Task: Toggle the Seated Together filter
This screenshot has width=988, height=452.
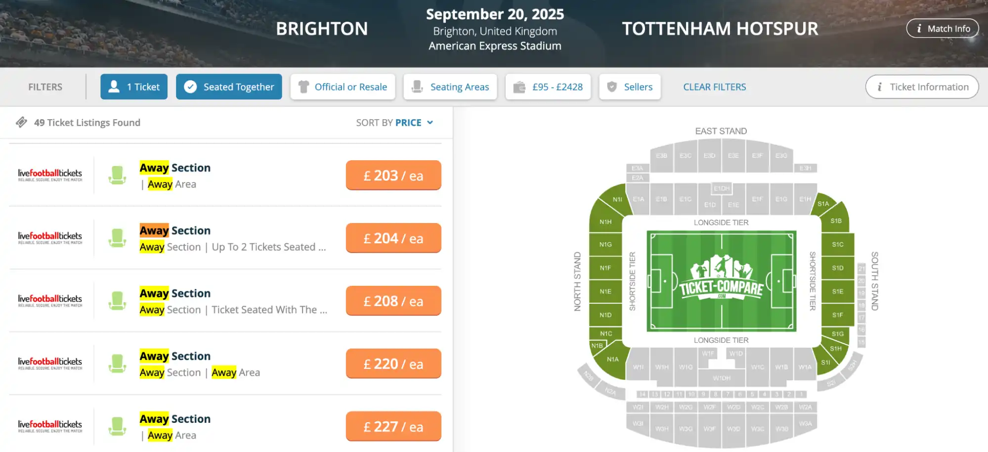Action: point(229,87)
